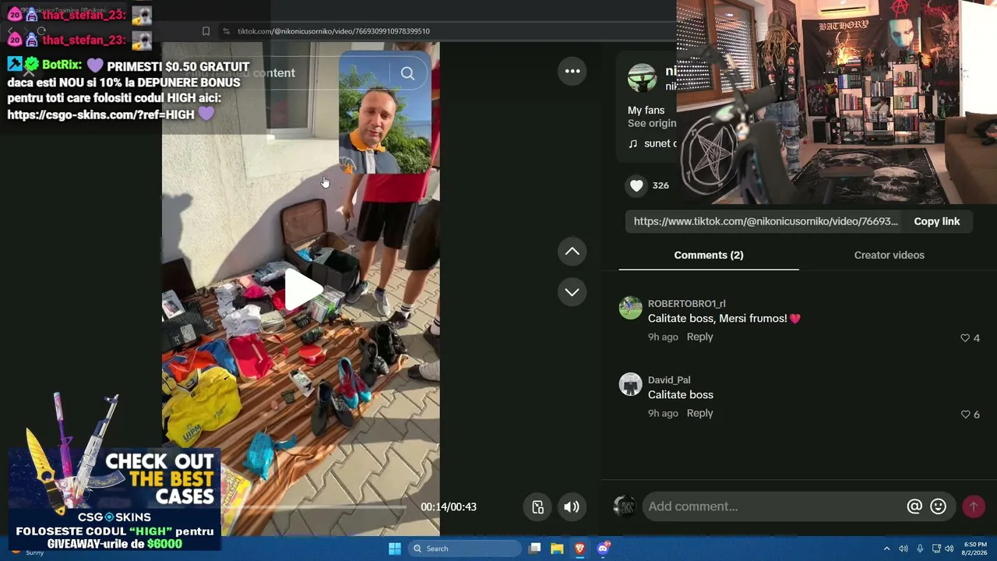Click the "My fans" caption text
Screen dimensions: 997x561
[x=646, y=110]
